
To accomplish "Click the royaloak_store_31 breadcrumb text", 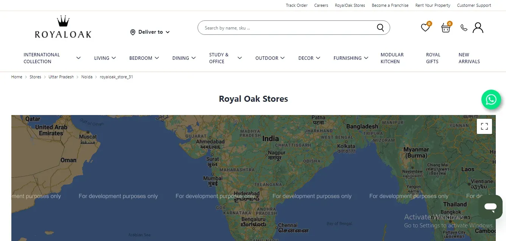I will coord(117,77).
